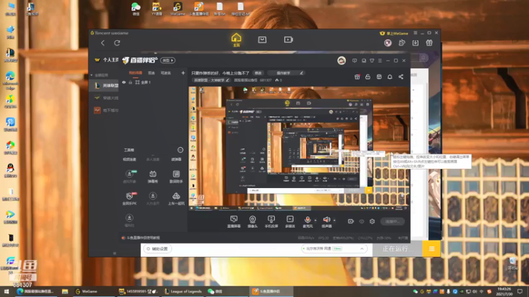The height and width of the screenshot is (297, 529).
Task: Click streamer avatar in Douyu titlebar
Action: [341, 60]
